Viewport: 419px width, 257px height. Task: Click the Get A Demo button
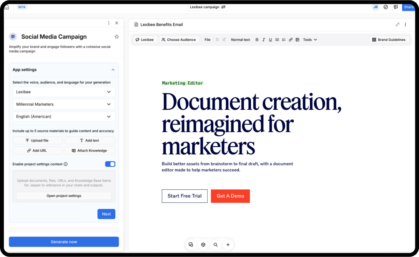[230, 196]
